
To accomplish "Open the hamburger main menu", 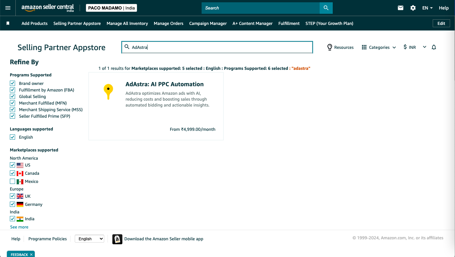I will click(8, 8).
